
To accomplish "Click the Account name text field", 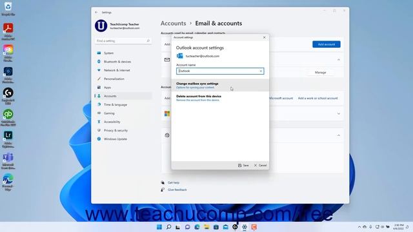I will coord(220,71).
